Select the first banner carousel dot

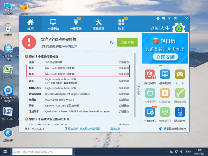click(160, 66)
